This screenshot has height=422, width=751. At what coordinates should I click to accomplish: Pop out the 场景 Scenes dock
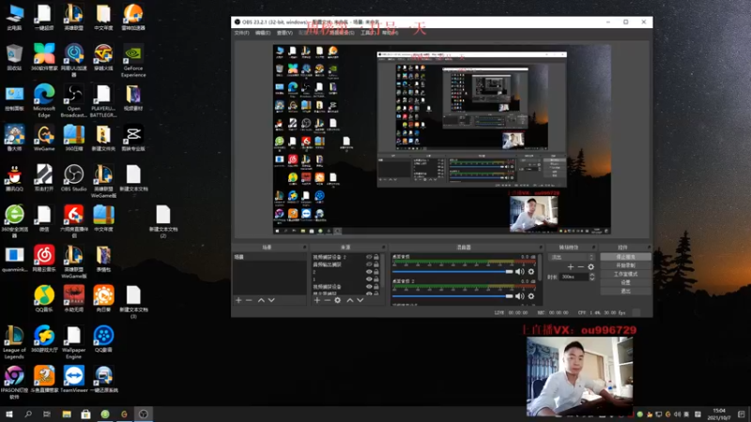pyautogui.click(x=304, y=248)
